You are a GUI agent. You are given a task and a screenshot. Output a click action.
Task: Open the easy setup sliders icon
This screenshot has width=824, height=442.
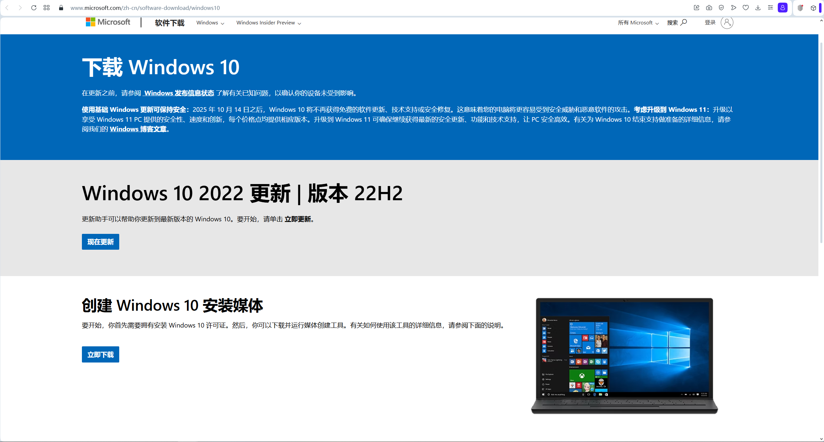pyautogui.click(x=770, y=8)
